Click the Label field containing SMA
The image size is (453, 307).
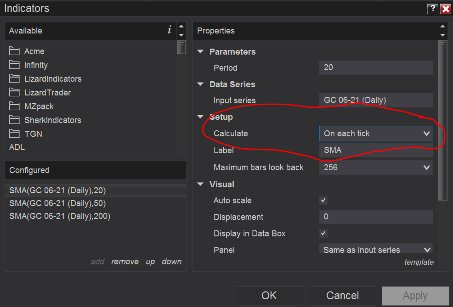pyautogui.click(x=376, y=150)
